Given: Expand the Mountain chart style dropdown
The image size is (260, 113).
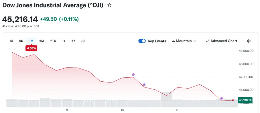Looking at the screenshot, I should pos(184,41).
